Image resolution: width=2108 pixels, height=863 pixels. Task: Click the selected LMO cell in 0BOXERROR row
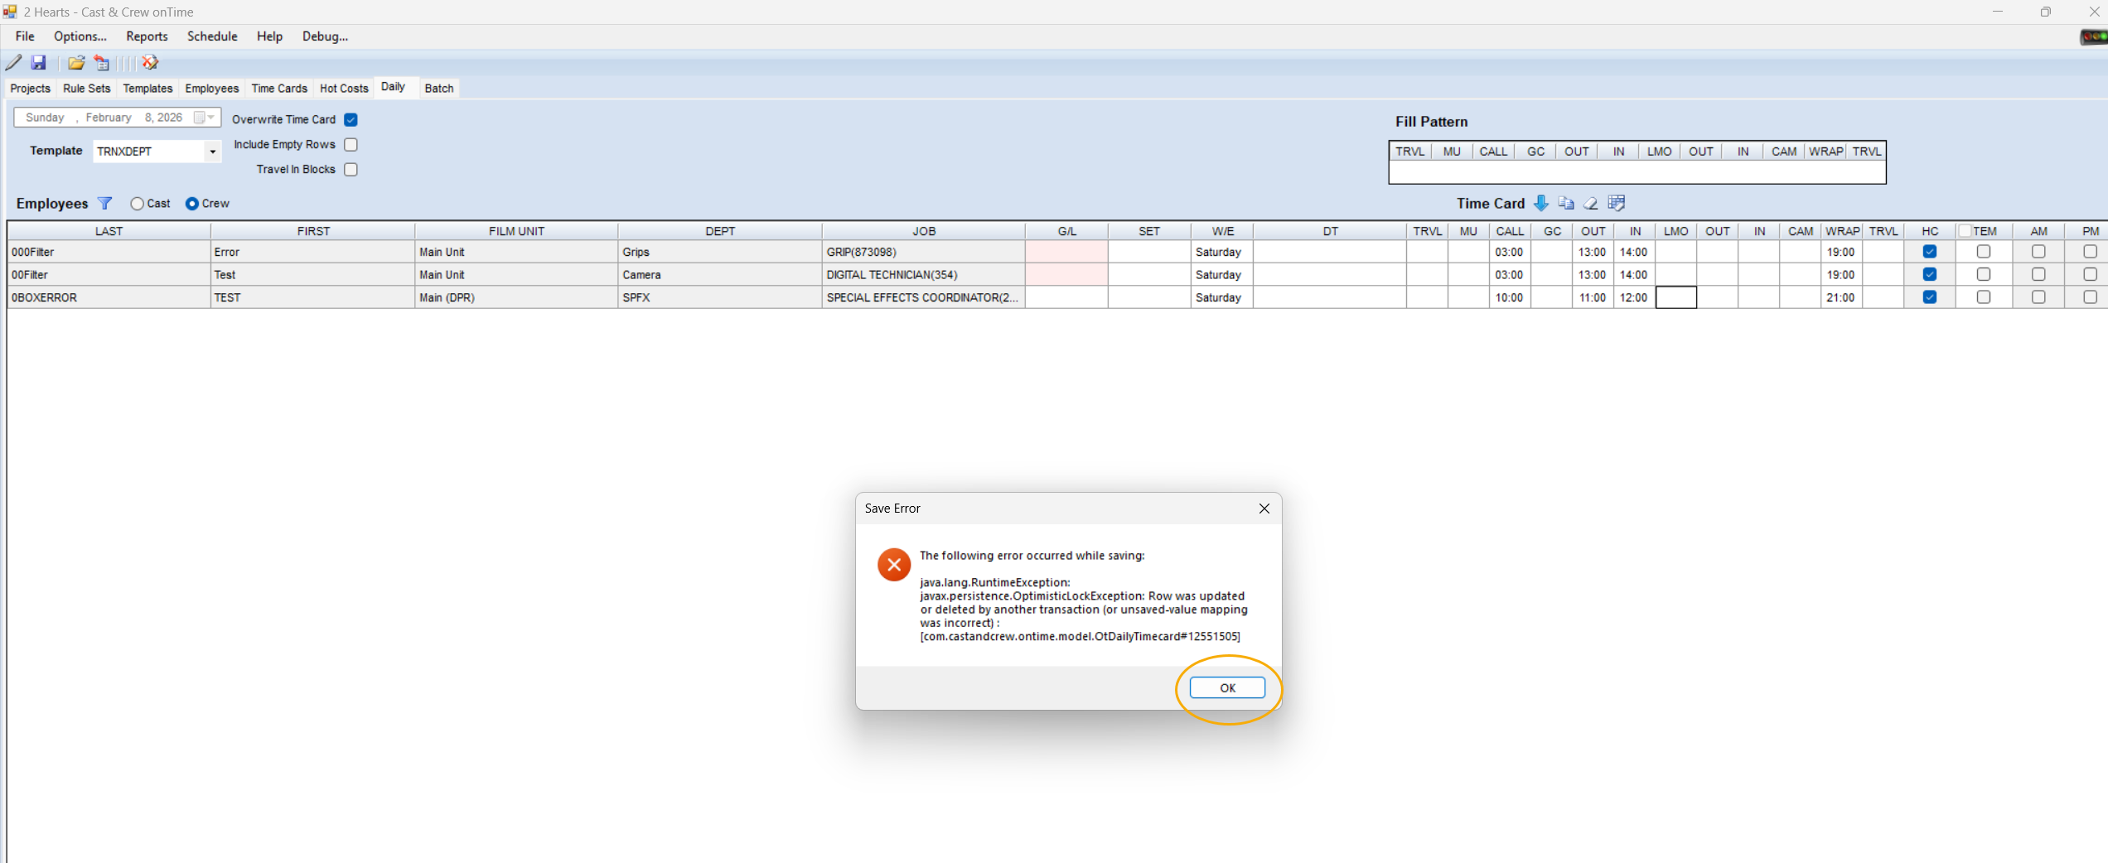click(1675, 297)
